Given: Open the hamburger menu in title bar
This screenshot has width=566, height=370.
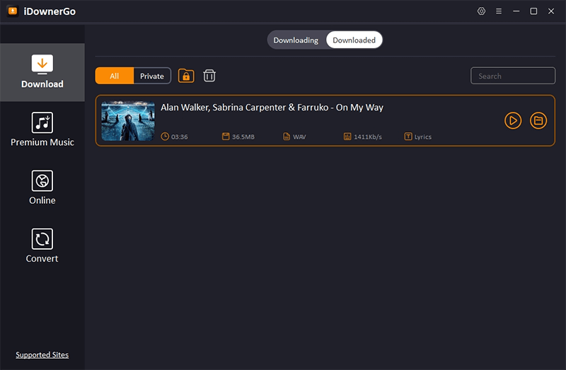Looking at the screenshot, I should (499, 11).
